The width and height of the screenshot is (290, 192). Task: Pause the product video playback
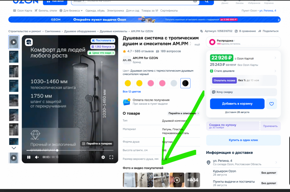[29, 157]
